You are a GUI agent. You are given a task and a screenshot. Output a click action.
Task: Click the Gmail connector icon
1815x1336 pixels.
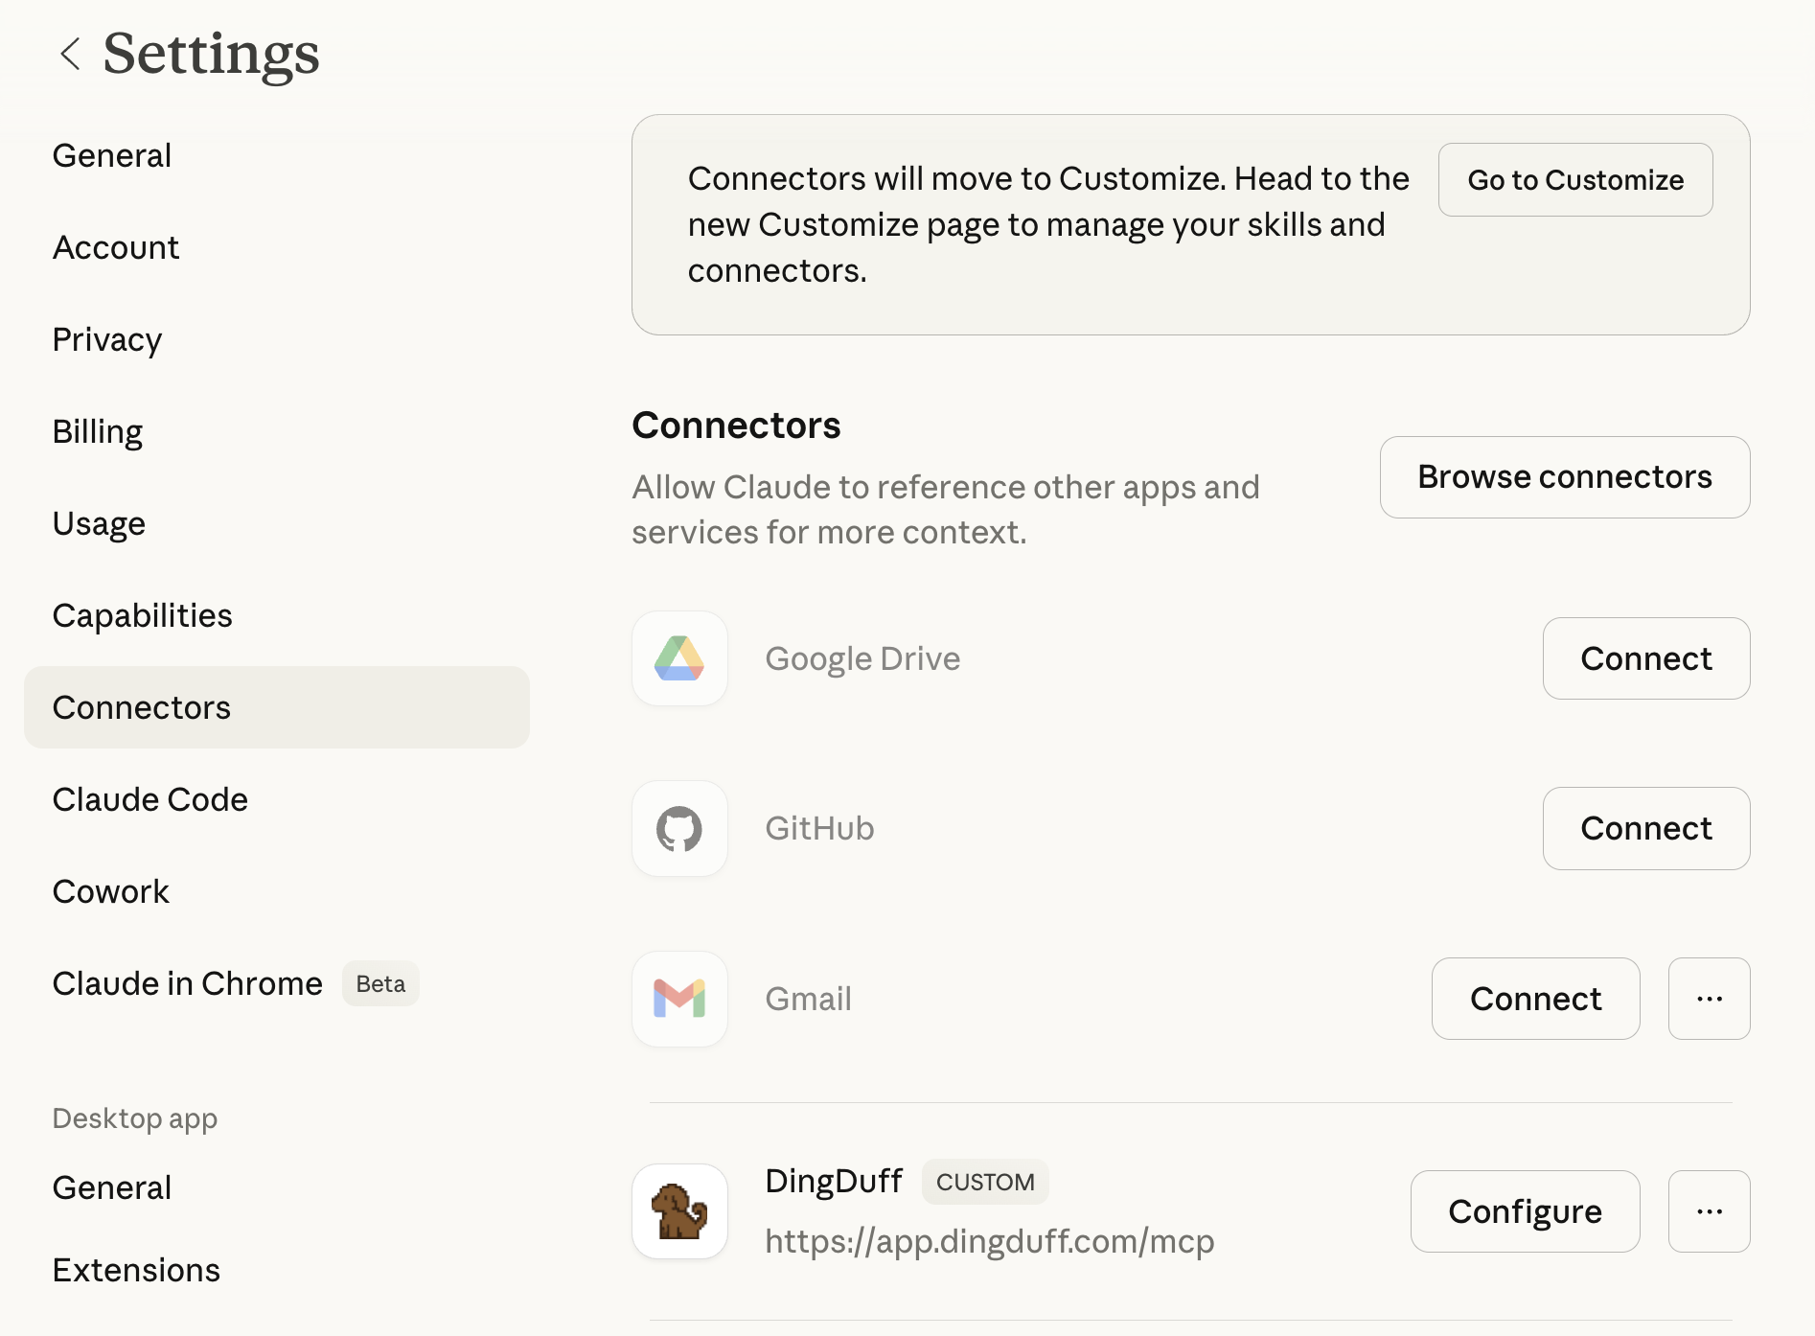tap(679, 998)
